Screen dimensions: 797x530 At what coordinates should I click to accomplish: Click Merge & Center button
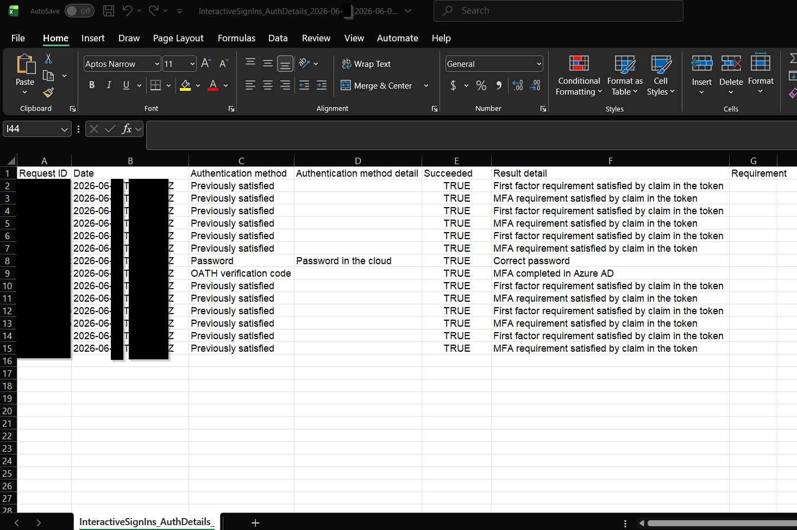pyautogui.click(x=376, y=85)
